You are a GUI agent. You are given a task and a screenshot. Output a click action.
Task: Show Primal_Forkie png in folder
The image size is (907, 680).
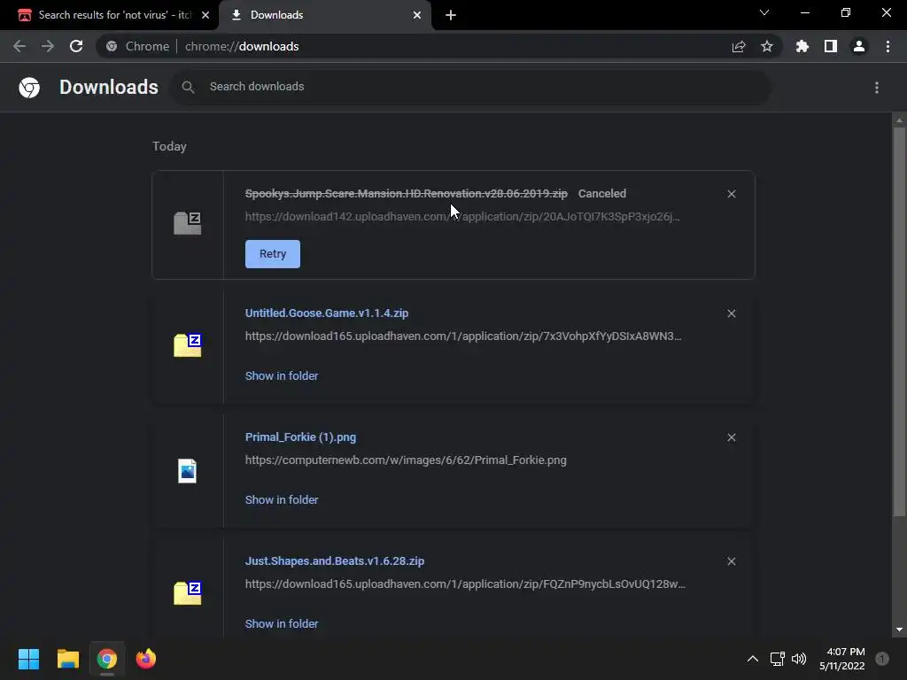coord(282,499)
